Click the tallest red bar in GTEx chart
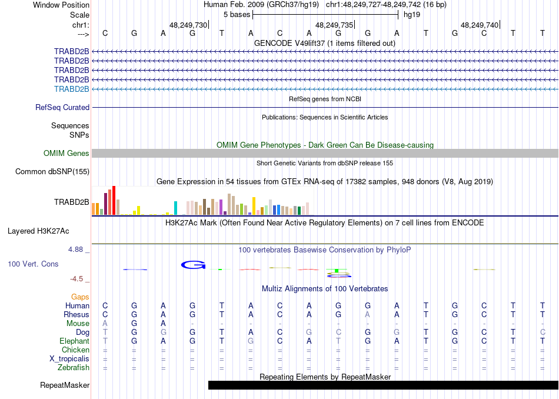The image size is (559, 399). (x=114, y=201)
